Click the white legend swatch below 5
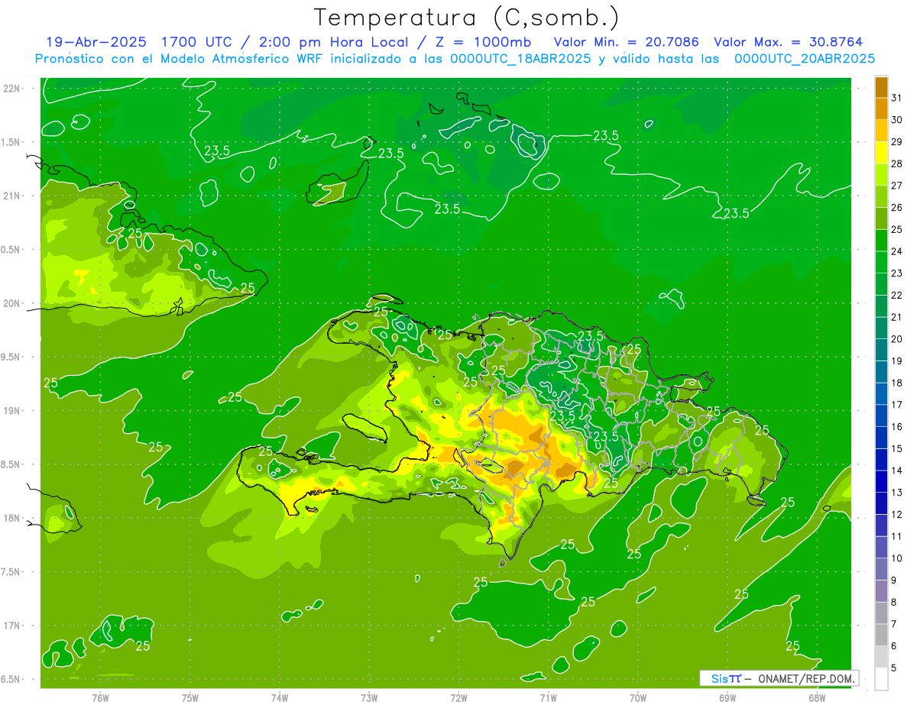Screen dimensions: 917x708 pos(881,679)
